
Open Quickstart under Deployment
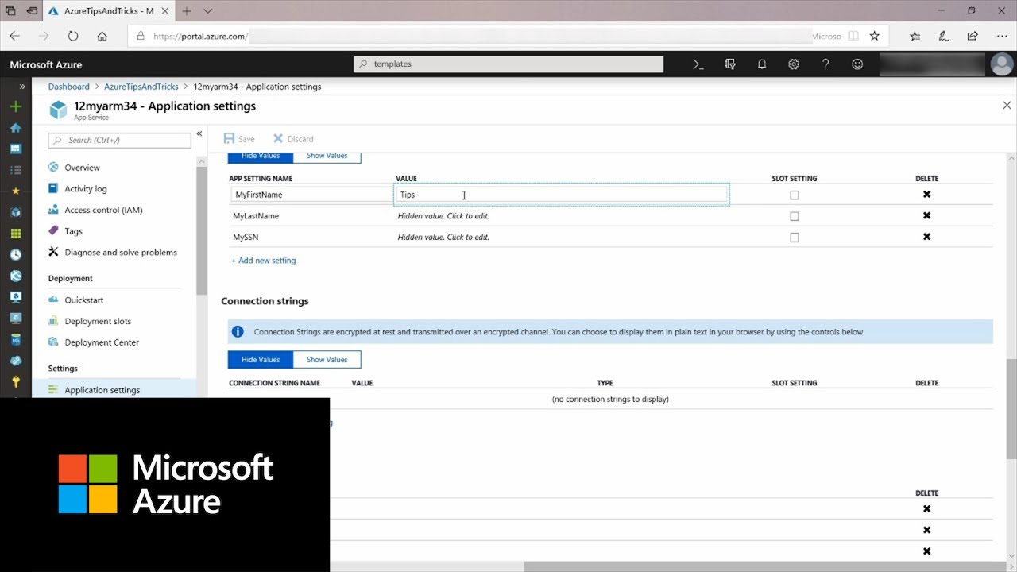[84, 300]
